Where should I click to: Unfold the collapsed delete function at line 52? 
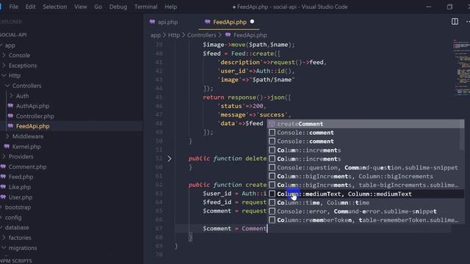coord(170,158)
